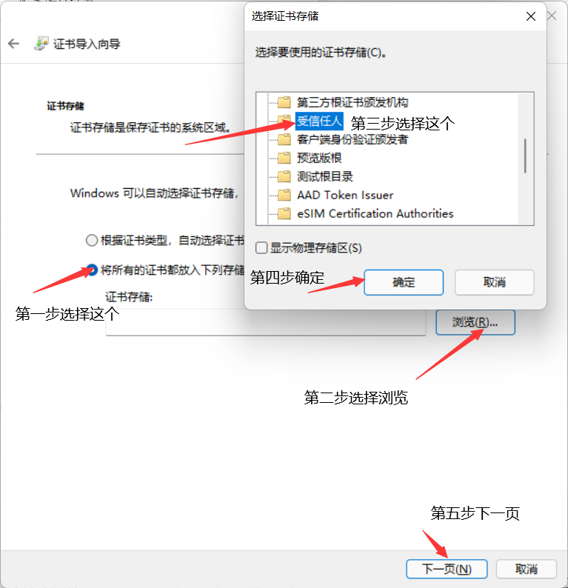Click the 证书存储 path text field

click(x=266, y=322)
